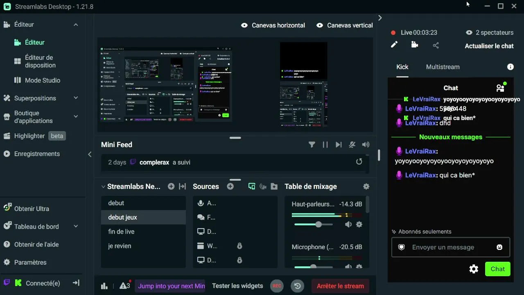524x295 pixels.
Task: Click the logout arrow next to Connecté(e)
Action: coord(76,283)
